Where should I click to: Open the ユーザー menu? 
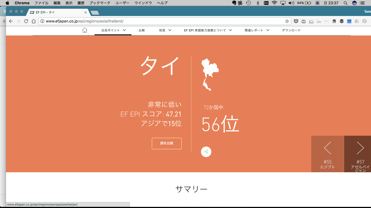pyautogui.click(x=122, y=3)
